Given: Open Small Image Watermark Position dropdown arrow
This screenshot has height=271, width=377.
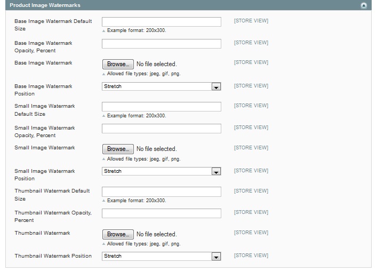Looking at the screenshot, I should click(216, 172).
